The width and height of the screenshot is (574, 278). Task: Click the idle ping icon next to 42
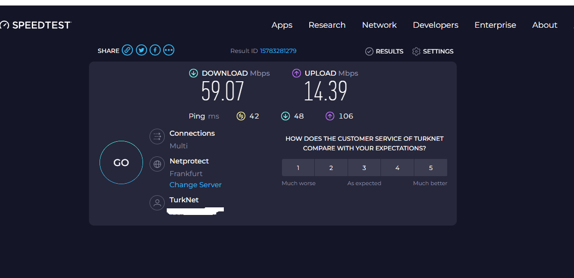coord(241,116)
